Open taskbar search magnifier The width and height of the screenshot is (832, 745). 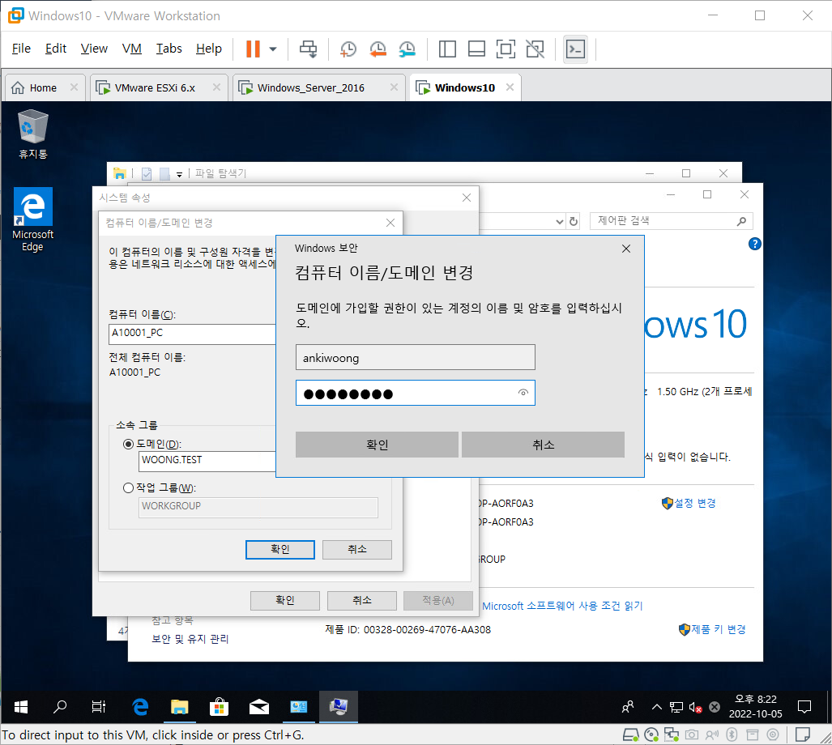point(59,706)
